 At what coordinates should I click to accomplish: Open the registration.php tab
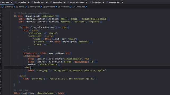77,2
